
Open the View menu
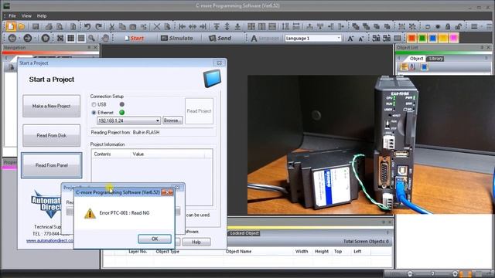(26, 15)
